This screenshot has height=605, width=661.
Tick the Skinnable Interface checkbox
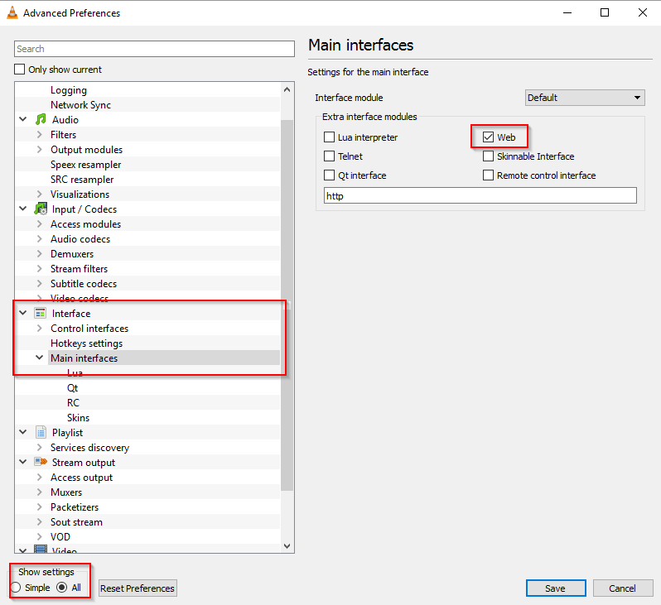tap(488, 156)
